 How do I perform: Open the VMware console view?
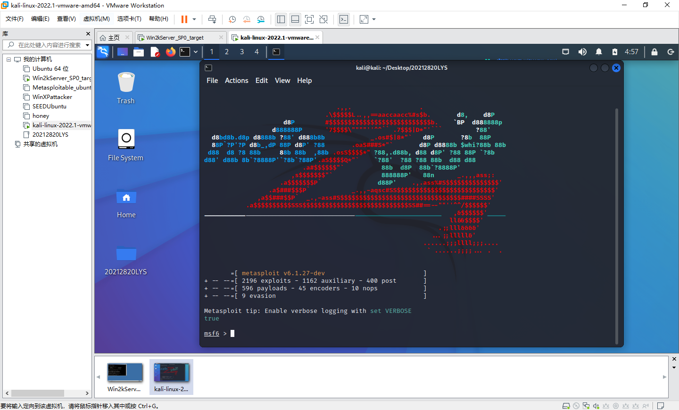[x=344, y=19]
